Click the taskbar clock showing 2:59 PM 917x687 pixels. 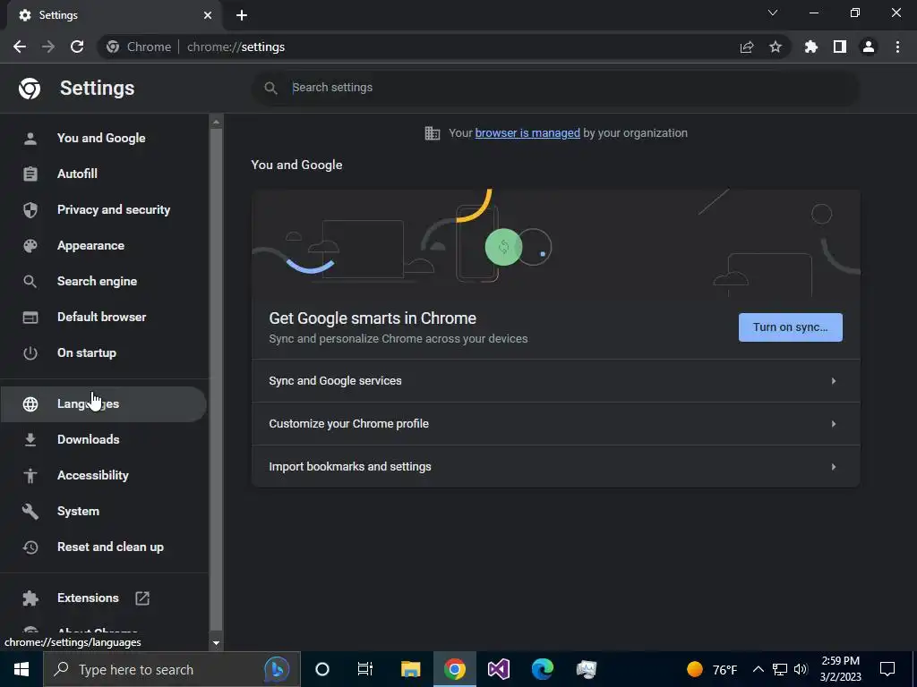[x=840, y=669]
